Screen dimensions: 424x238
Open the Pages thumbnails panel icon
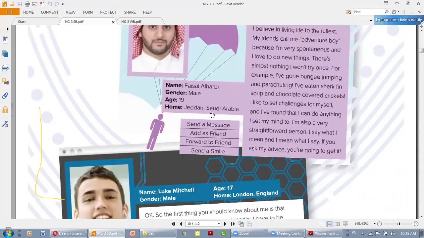pos(5,54)
